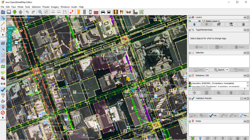Click the reverse-and-combine red arrows icon
The height and width of the screenshot is (140, 250).
pos(71,12)
